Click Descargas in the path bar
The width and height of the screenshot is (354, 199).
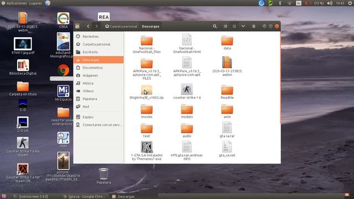coord(150,27)
